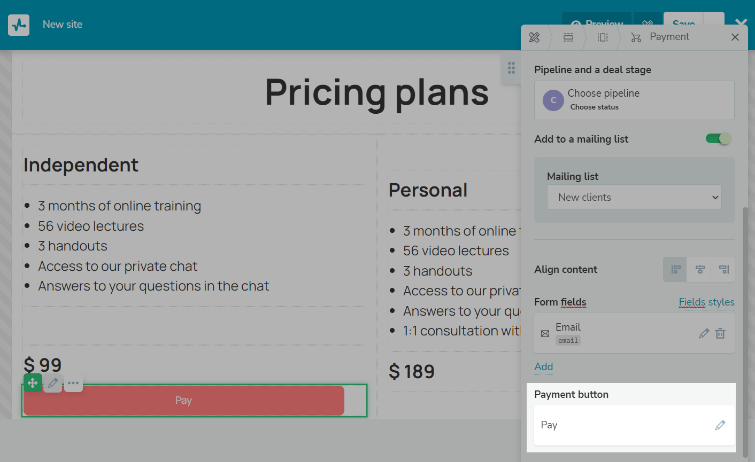
Task: Click the pencil icon next to Email field
Action: 704,333
